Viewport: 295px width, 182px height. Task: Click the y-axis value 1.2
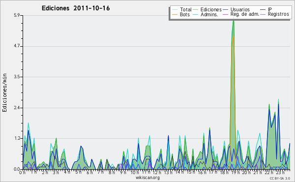point(17,139)
